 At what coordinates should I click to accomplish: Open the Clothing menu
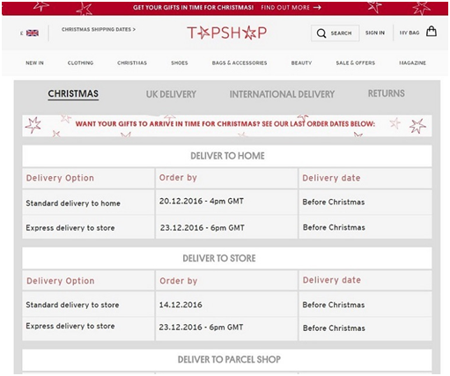click(x=80, y=63)
